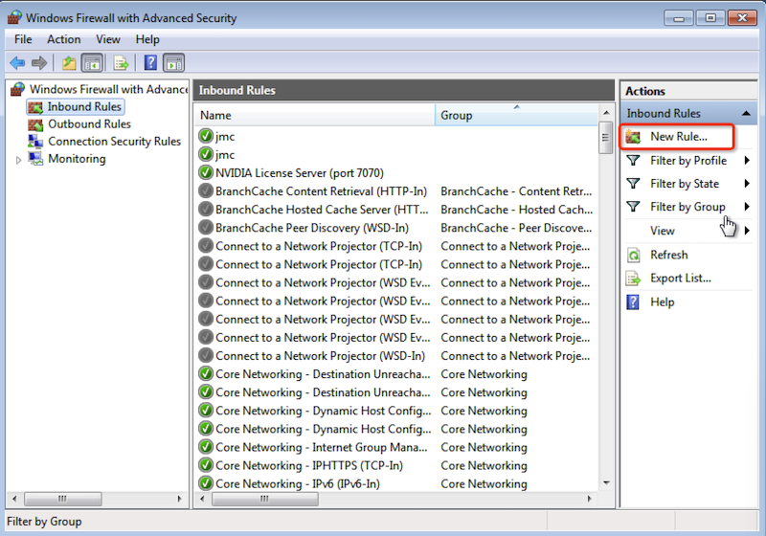Sort by the Group column header
The width and height of the screenshot is (766, 536).
click(x=516, y=115)
